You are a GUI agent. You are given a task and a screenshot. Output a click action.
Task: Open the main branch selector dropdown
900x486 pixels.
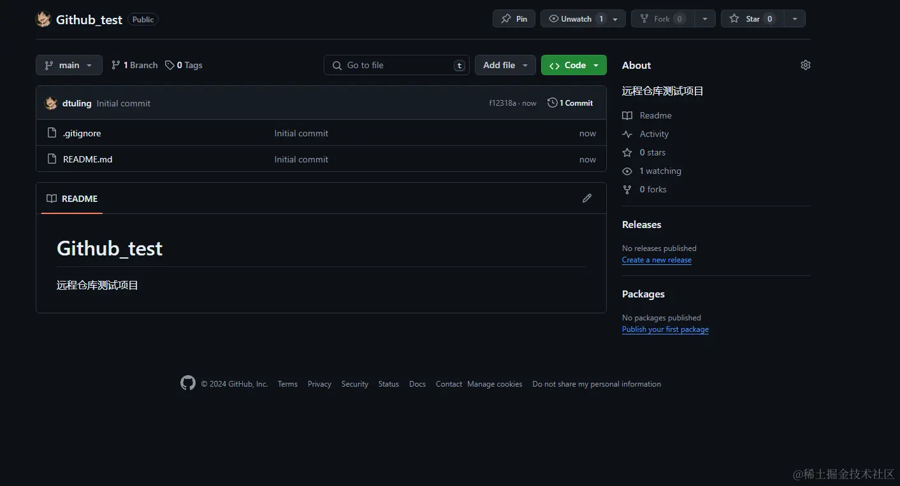(x=69, y=65)
